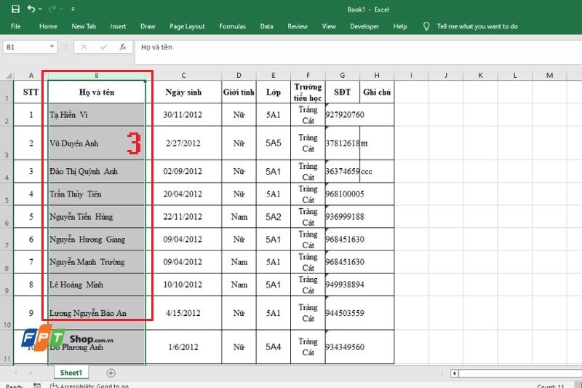Viewport: 582px width, 388px height.
Task: Select the class cell 5A2
Action: tap(274, 216)
